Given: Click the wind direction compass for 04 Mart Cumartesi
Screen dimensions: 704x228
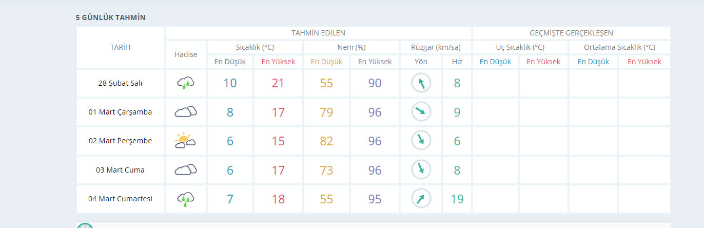Looking at the screenshot, I should click(x=421, y=199).
